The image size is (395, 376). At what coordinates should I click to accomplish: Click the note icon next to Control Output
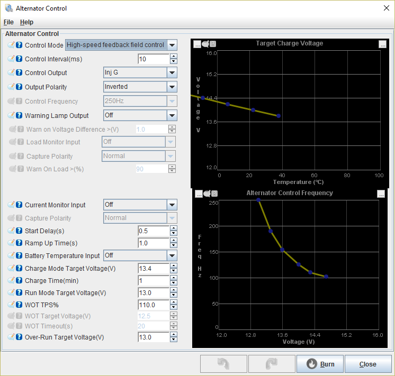(x=11, y=73)
